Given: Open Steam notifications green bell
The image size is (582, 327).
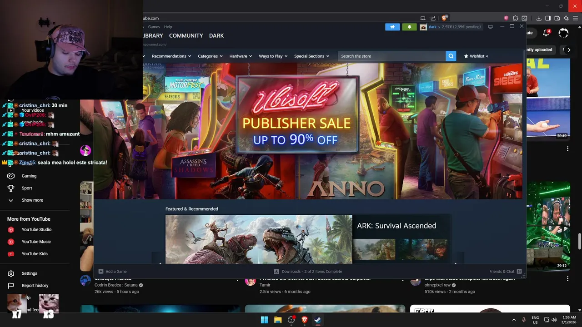Looking at the screenshot, I should pos(409,27).
